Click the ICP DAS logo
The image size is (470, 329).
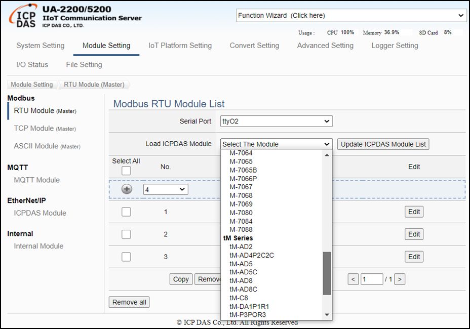coord(23,17)
